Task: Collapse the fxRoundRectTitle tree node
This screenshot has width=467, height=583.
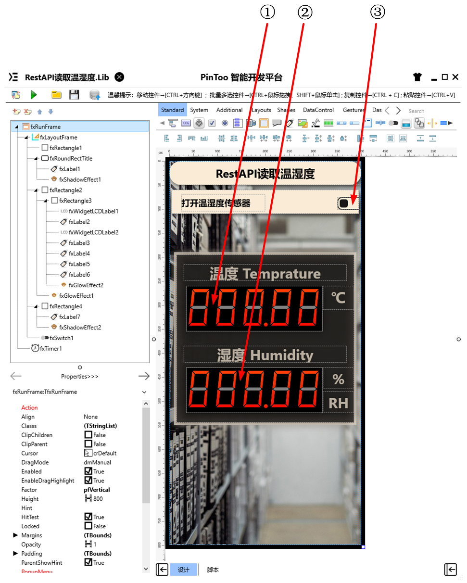Action: click(36, 159)
